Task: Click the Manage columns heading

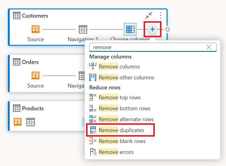Action: [x=111, y=57]
